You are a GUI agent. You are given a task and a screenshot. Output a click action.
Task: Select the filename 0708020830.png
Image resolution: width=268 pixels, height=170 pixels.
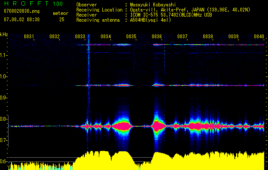click(x=22, y=11)
